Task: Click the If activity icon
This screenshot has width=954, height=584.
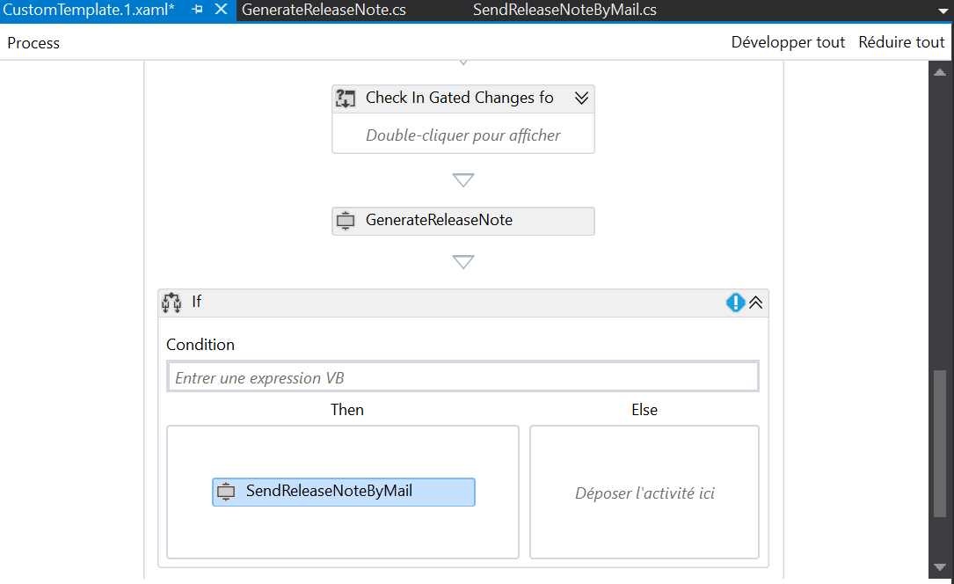Action: 171,303
